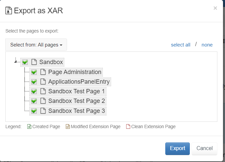
Task: Toggle the Sandbox Test Page 2 checkbox
Action: coord(34,101)
